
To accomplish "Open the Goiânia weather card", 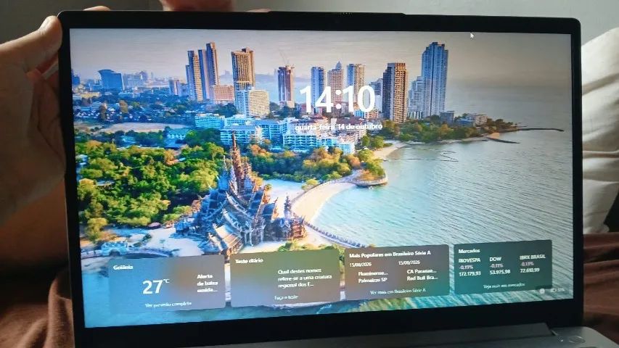I will (166, 283).
